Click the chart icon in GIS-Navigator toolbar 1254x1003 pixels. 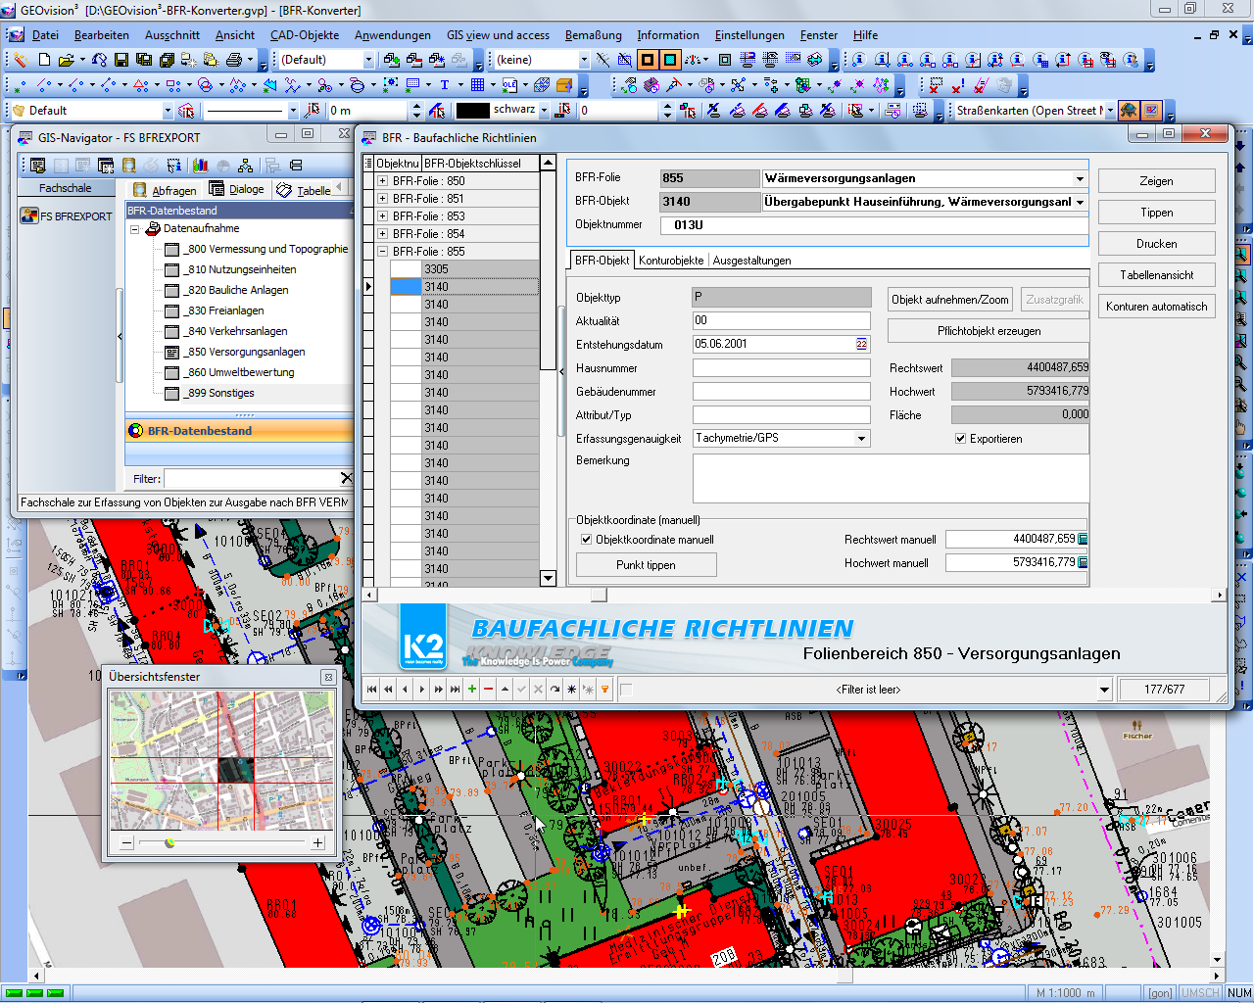pos(201,166)
